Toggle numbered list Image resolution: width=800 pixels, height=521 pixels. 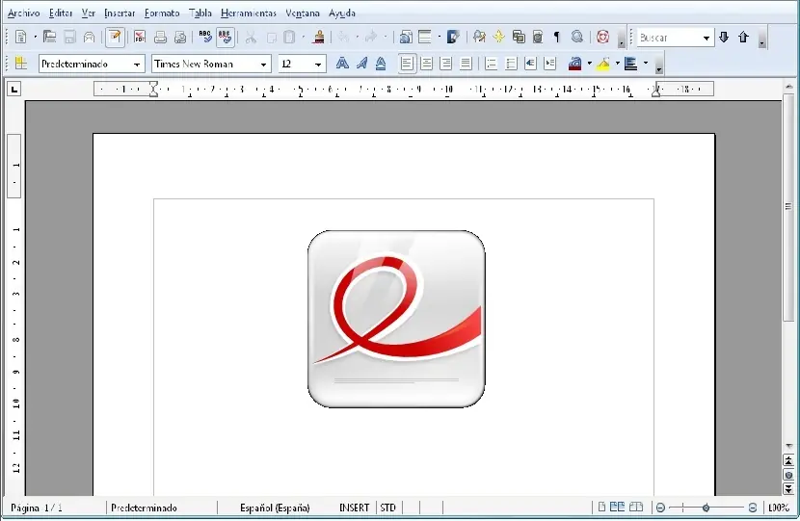pos(491,64)
